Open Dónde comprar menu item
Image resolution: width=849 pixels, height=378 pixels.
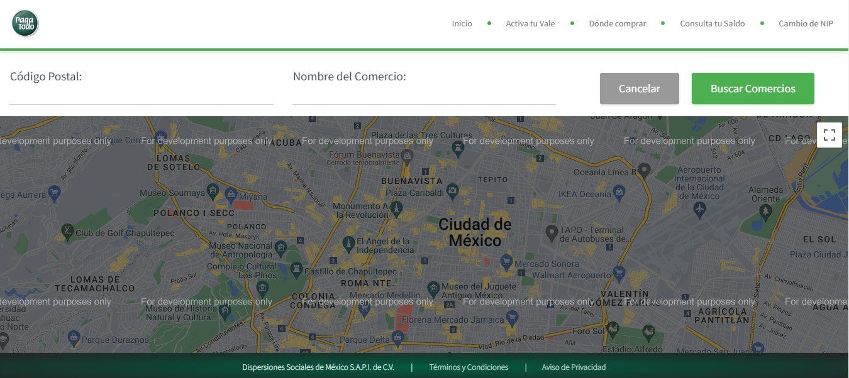(617, 23)
